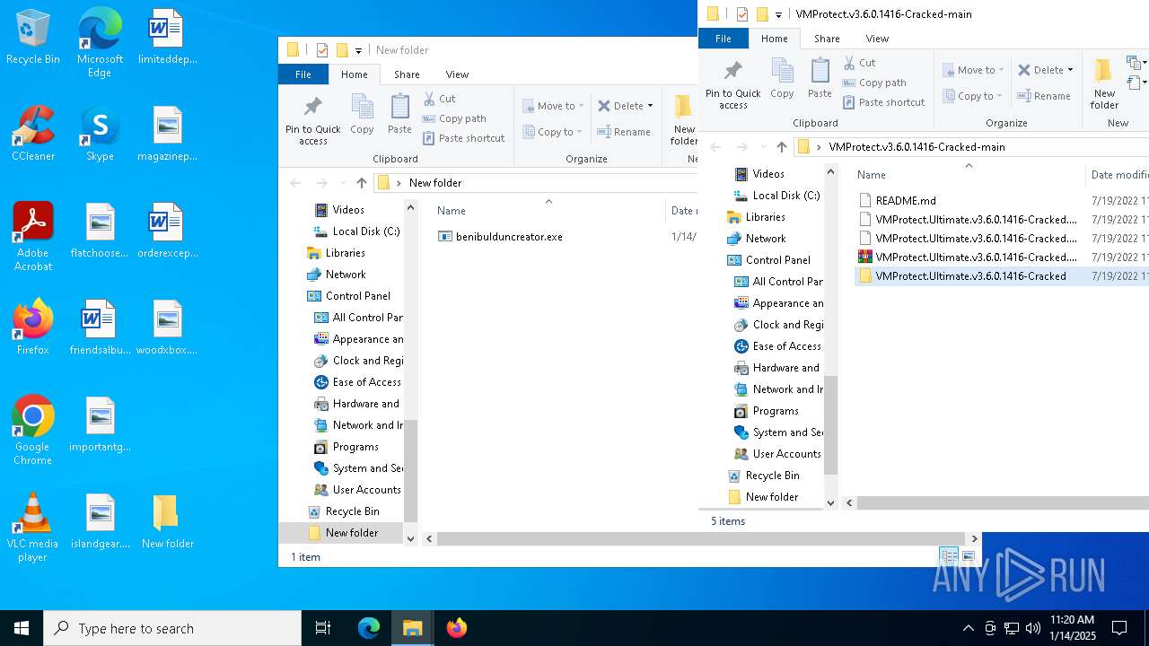Launch the Skype desktop icon
Viewport: 1149px width, 646px height.
tap(100, 134)
